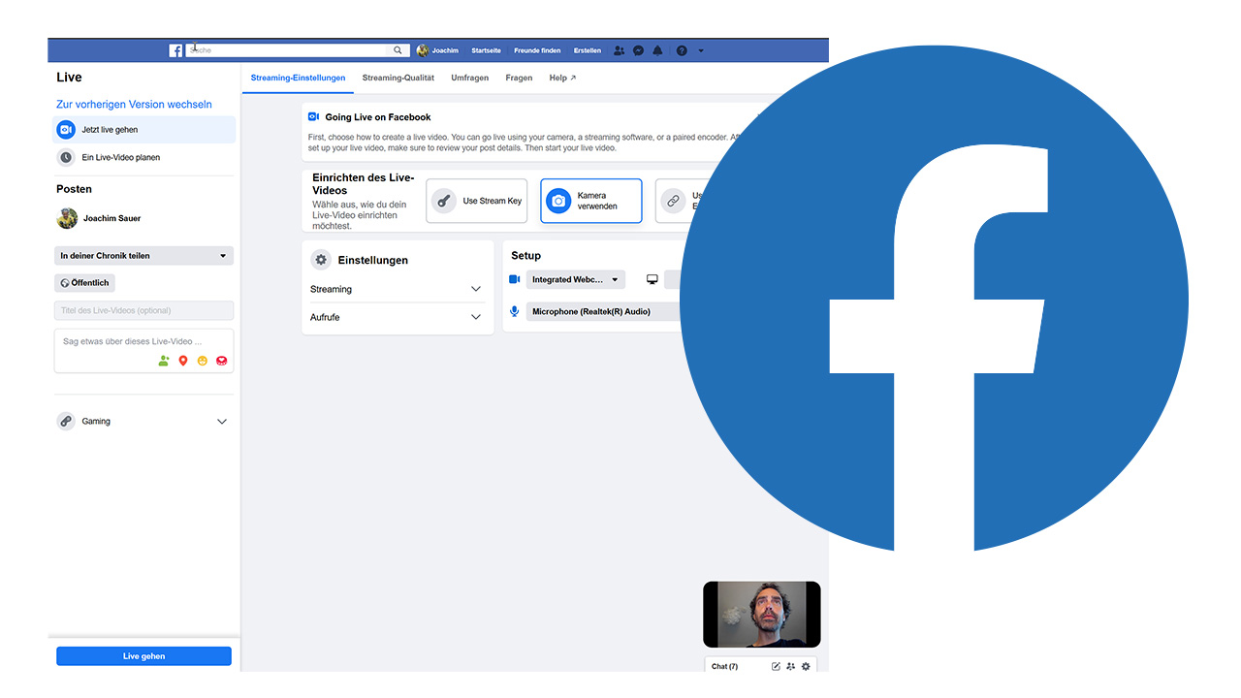This screenshot has width=1241, height=698.
Task: Click the Öffentlich privacy button
Action: pos(84,283)
